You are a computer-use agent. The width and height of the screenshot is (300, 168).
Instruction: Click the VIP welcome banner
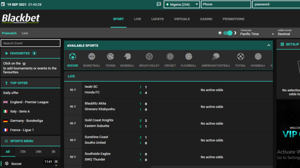(x=288, y=134)
